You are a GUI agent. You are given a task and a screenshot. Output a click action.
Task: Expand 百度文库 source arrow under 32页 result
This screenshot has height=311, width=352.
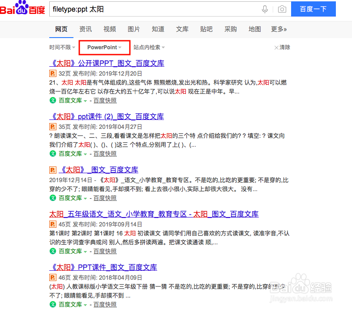click(x=85, y=101)
